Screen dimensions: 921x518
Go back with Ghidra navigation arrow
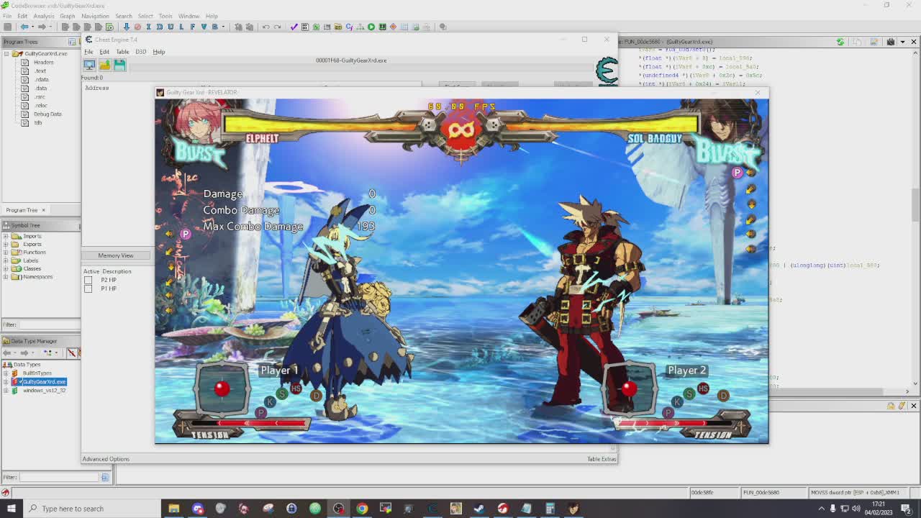pos(24,27)
